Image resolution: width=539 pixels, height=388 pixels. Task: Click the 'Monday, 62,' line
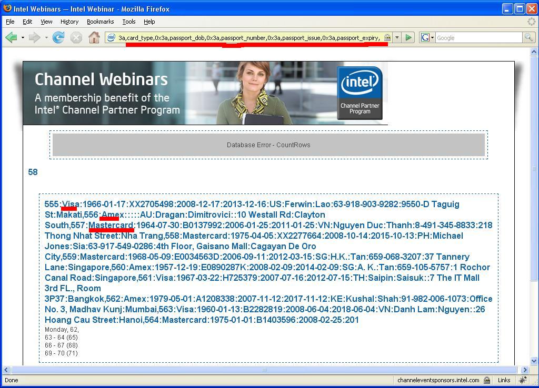[62, 329]
